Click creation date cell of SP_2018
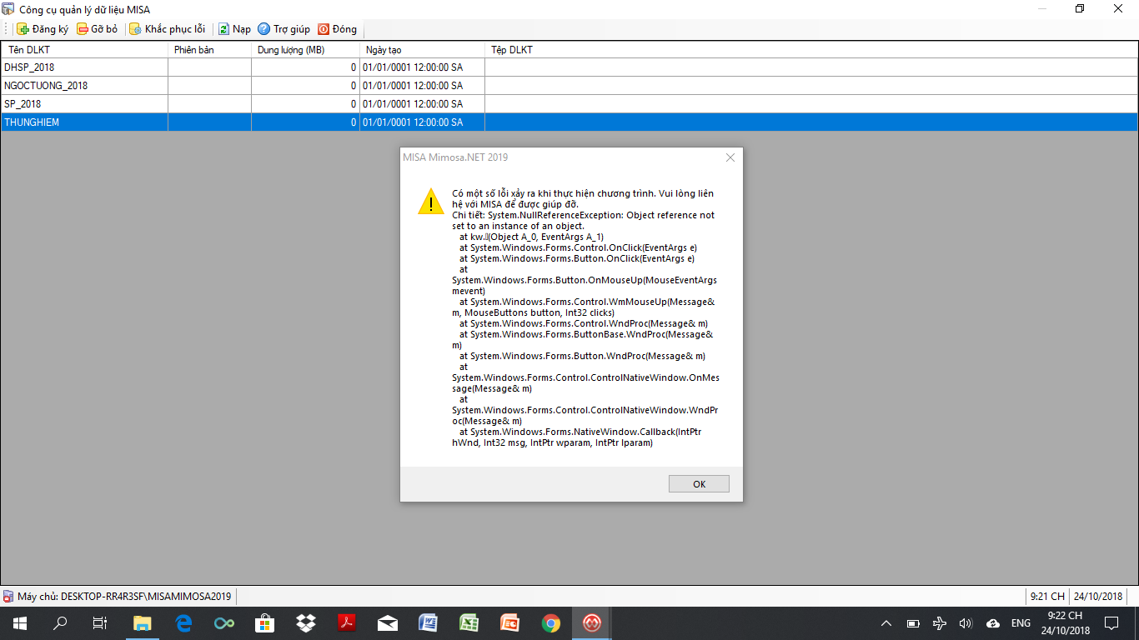 tap(422, 104)
